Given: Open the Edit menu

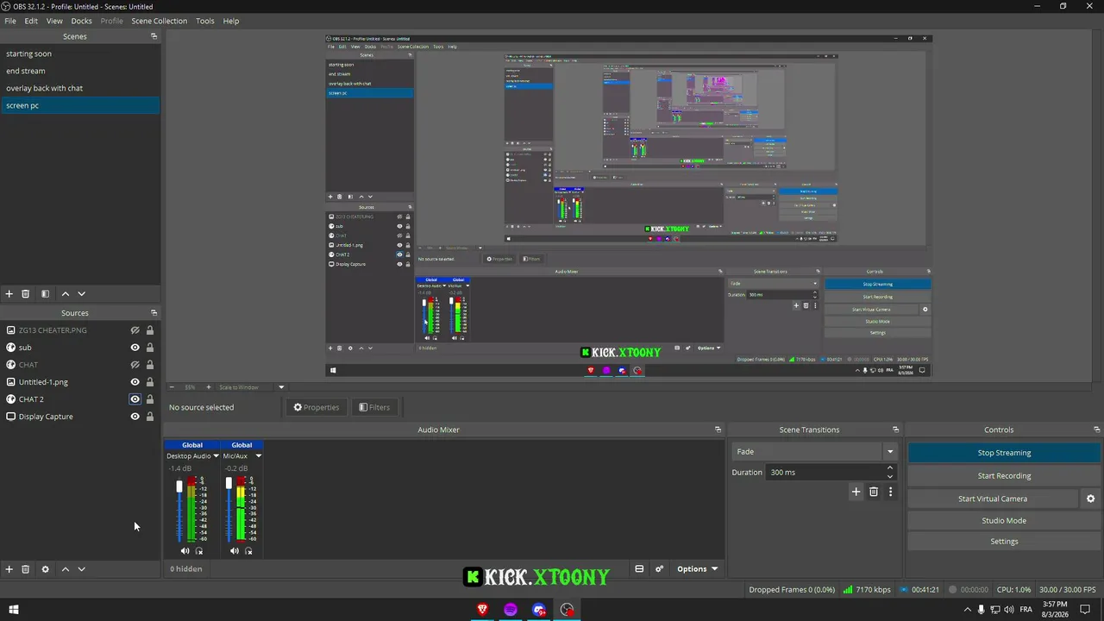Looking at the screenshot, I should 31,21.
